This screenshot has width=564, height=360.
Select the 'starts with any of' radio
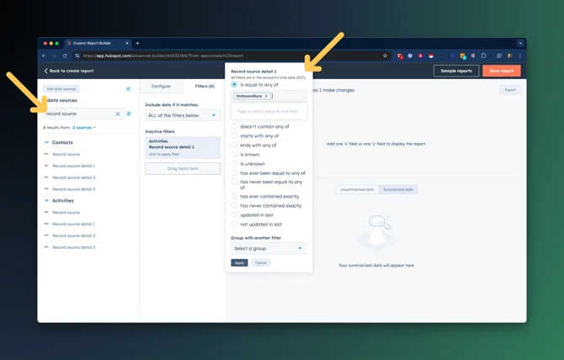coord(234,135)
